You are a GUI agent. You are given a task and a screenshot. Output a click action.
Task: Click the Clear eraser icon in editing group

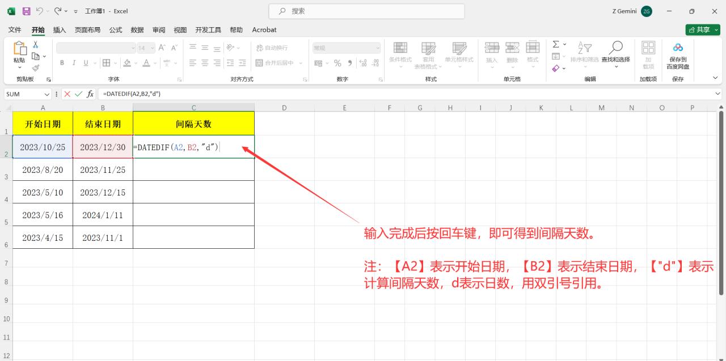point(556,68)
